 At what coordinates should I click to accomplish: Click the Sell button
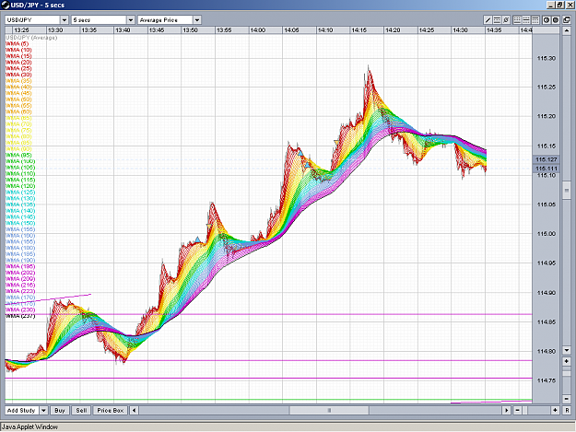pos(81,410)
